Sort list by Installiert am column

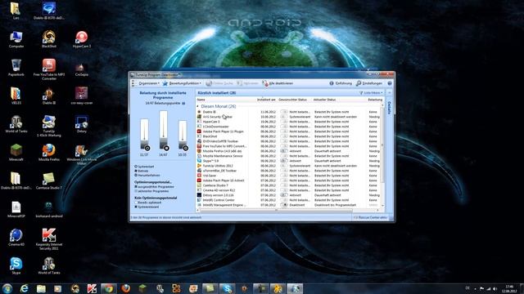tap(266, 100)
